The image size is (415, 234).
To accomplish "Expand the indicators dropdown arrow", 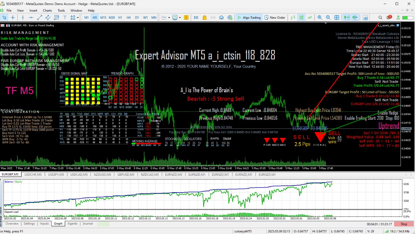I will click(x=180, y=17).
